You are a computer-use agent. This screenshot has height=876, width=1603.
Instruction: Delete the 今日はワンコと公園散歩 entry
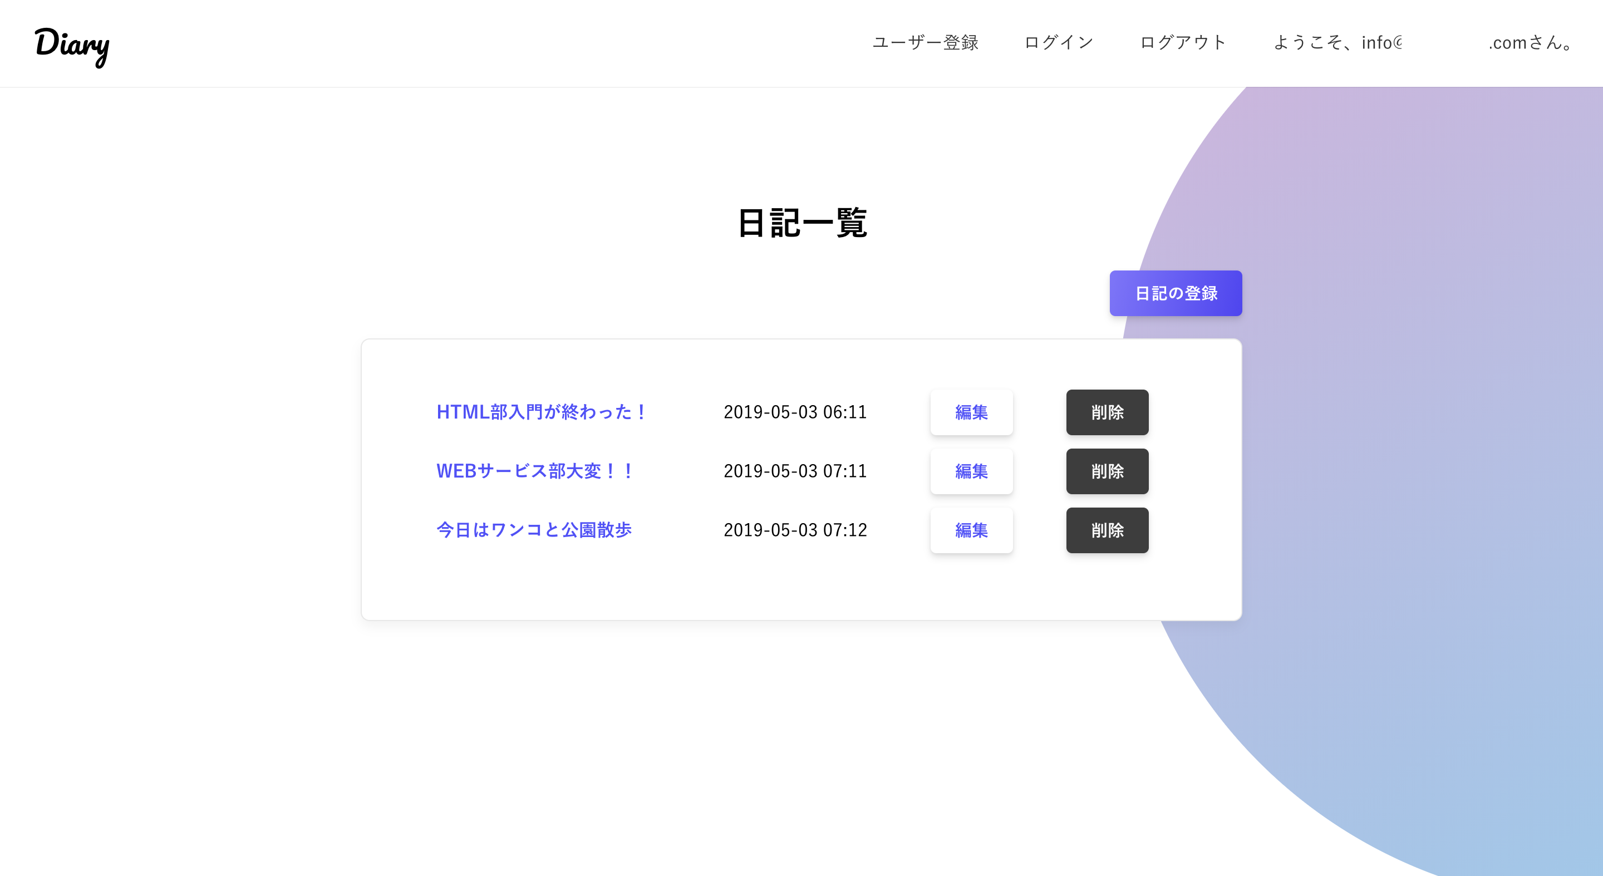click(x=1107, y=531)
